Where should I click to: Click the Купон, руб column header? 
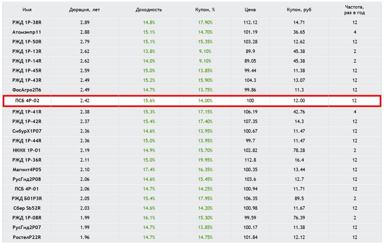299,10
